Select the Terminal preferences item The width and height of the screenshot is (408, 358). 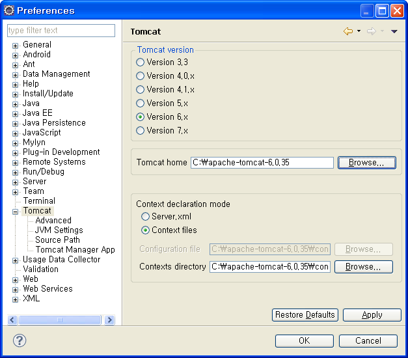click(39, 200)
